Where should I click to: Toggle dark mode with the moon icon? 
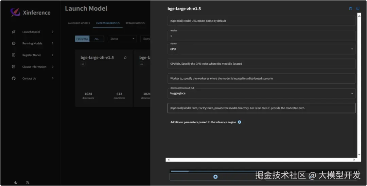pos(16,182)
